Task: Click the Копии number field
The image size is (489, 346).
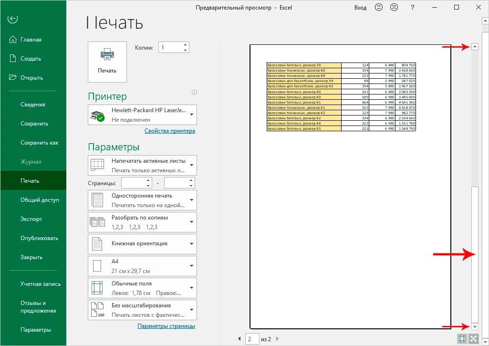Action: pyautogui.click(x=171, y=47)
